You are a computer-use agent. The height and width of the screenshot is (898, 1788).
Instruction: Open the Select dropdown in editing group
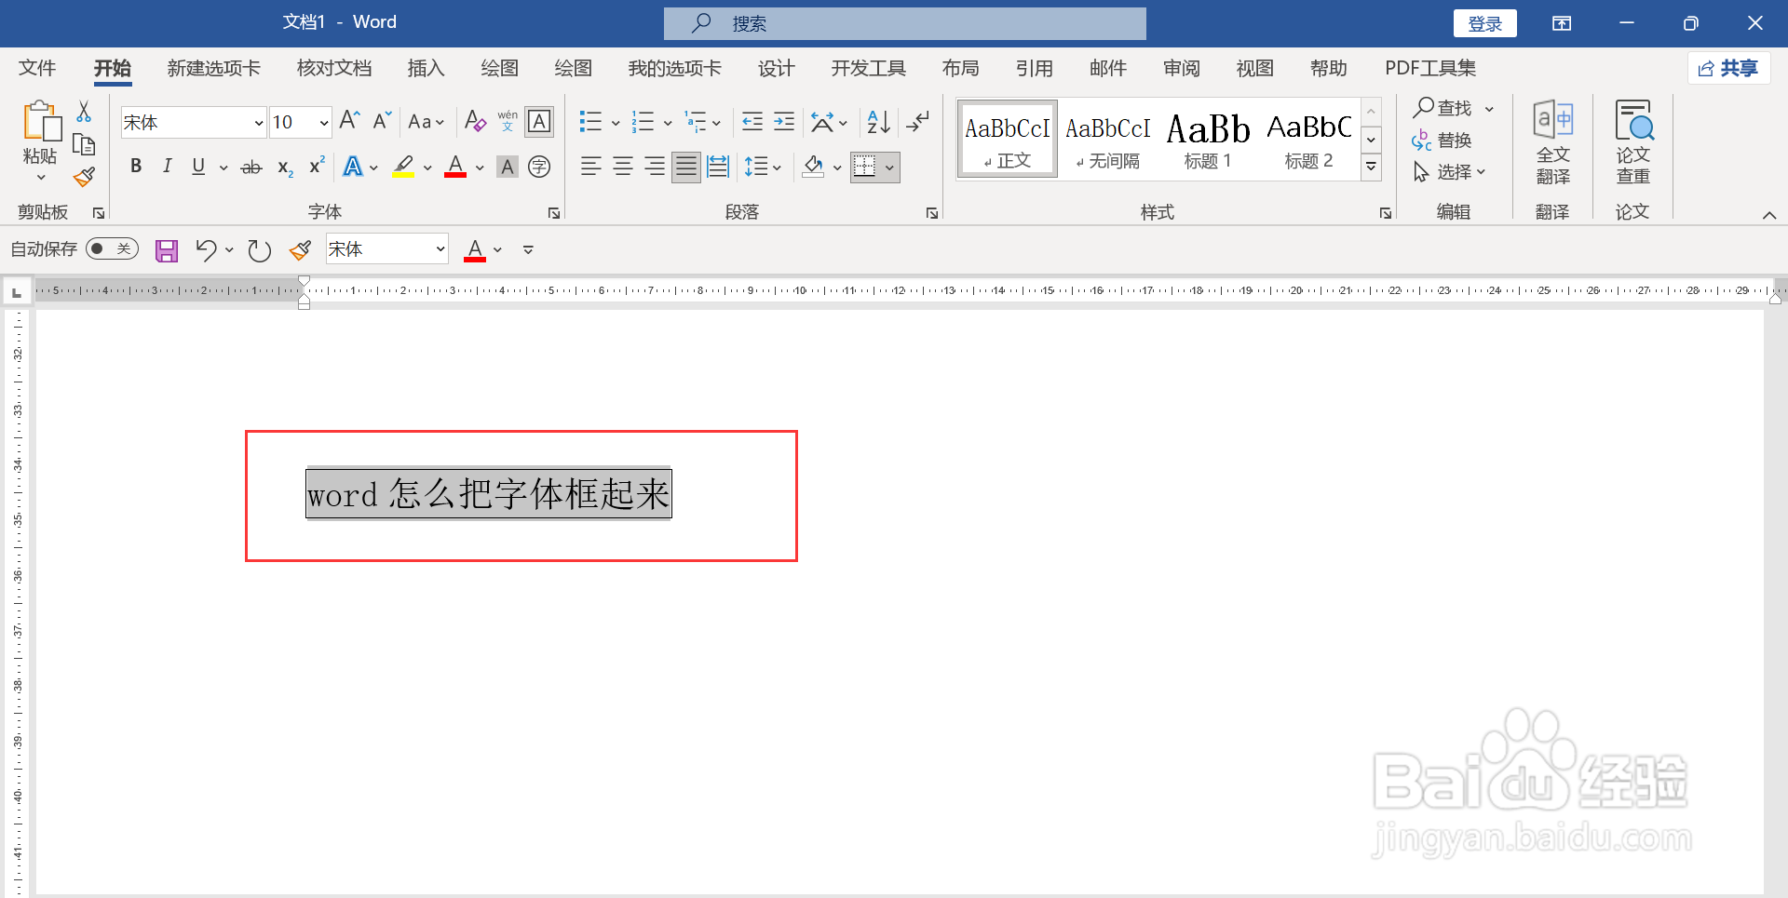[x=1449, y=172]
